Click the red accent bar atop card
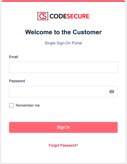This screenshot has width=127, height=164. point(63,1)
